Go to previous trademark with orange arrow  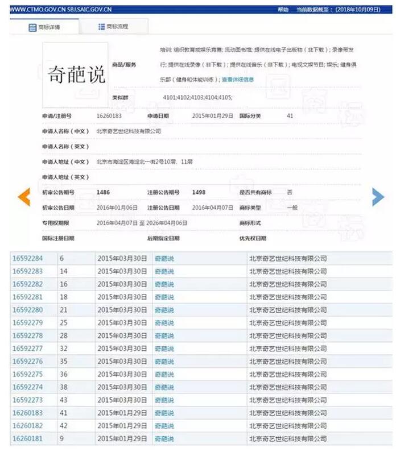click(x=24, y=197)
